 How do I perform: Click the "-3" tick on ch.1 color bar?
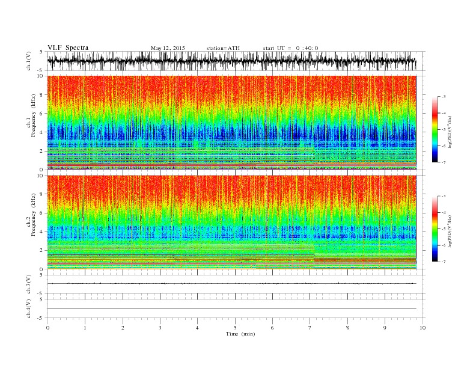click(x=443, y=97)
